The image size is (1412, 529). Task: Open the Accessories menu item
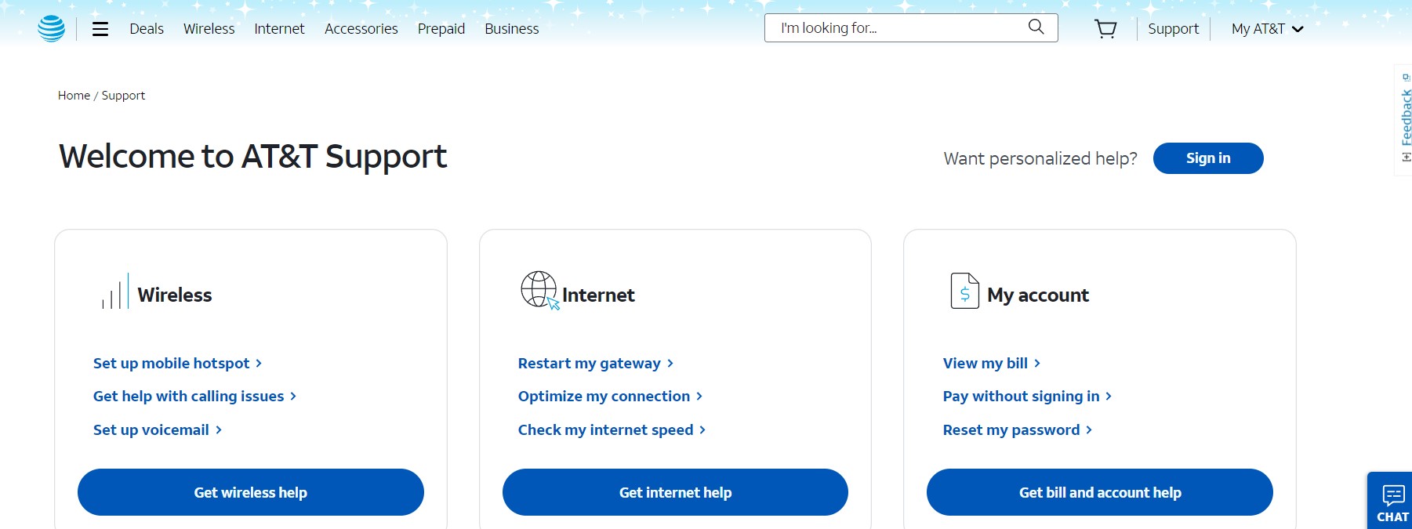point(361,29)
